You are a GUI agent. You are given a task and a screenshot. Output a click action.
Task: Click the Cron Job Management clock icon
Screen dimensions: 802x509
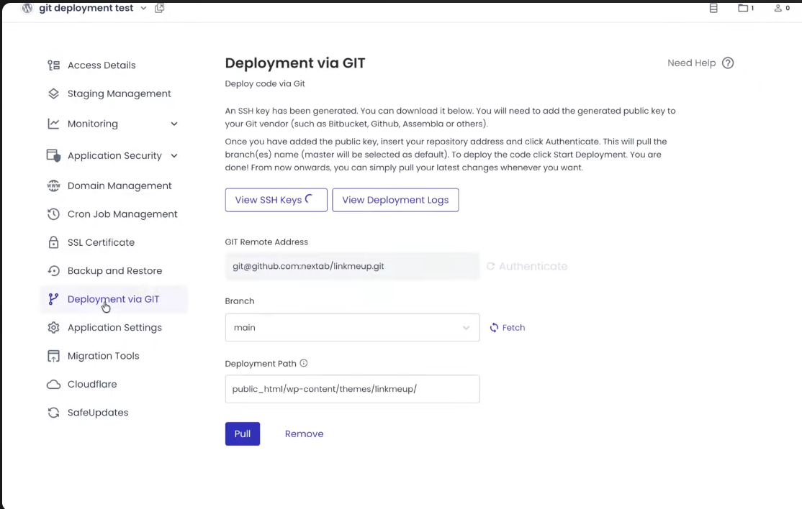(x=53, y=214)
